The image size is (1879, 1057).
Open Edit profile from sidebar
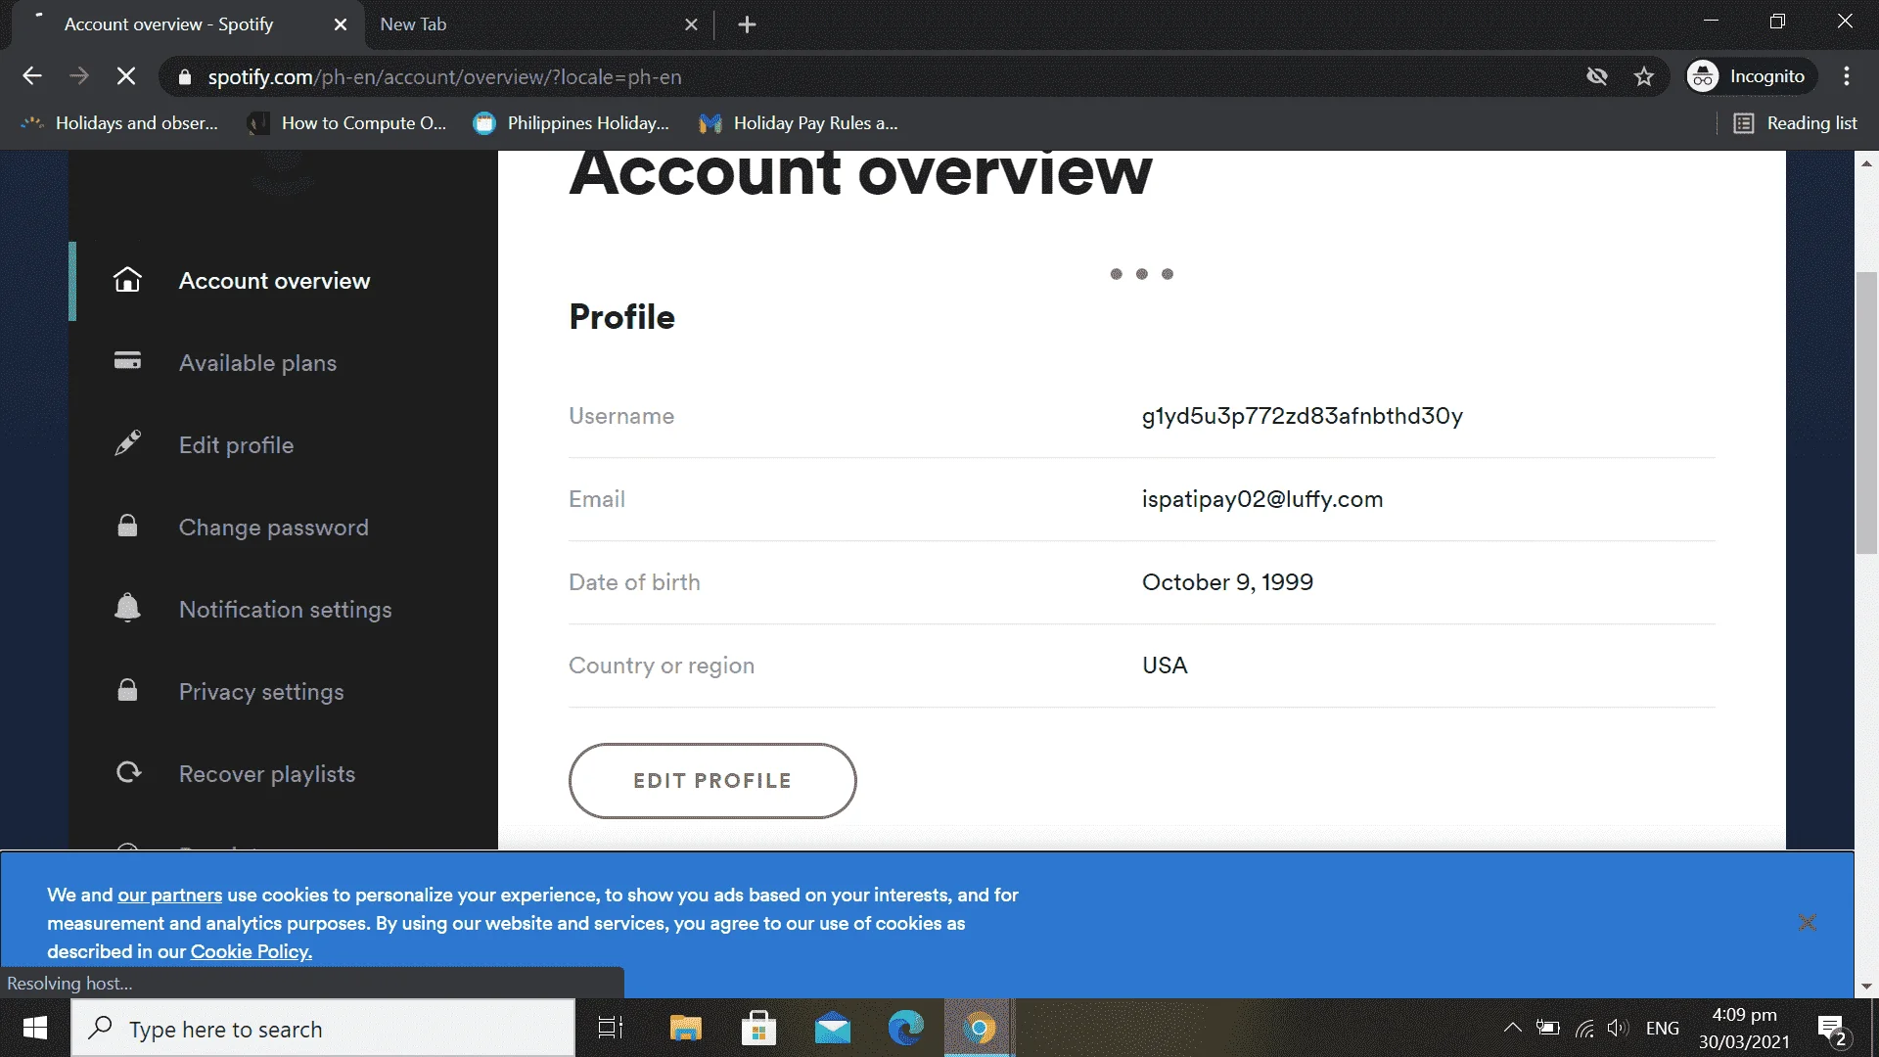[x=236, y=445]
